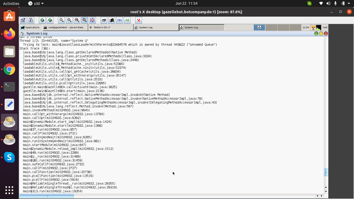The height and width of the screenshot is (199, 354).
Task: Set zoom to 100% with magnifier icon
Action: point(77,20)
